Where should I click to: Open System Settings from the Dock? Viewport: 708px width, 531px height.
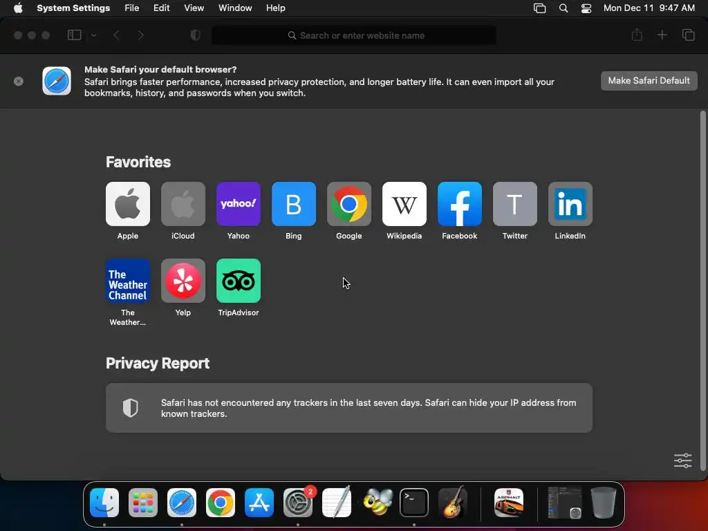[298, 503]
